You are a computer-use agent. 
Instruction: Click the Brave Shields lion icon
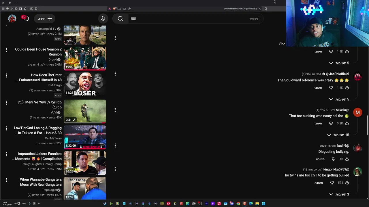click(114, 9)
